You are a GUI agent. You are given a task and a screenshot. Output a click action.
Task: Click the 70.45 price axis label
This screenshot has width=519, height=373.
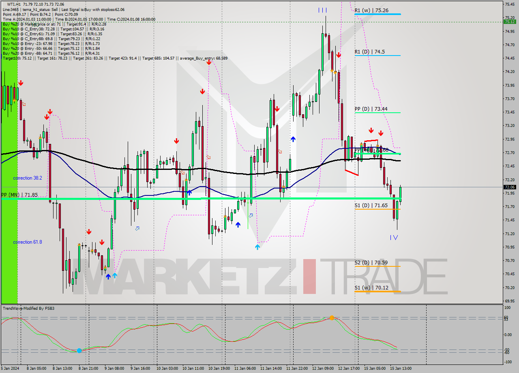tap(509, 274)
